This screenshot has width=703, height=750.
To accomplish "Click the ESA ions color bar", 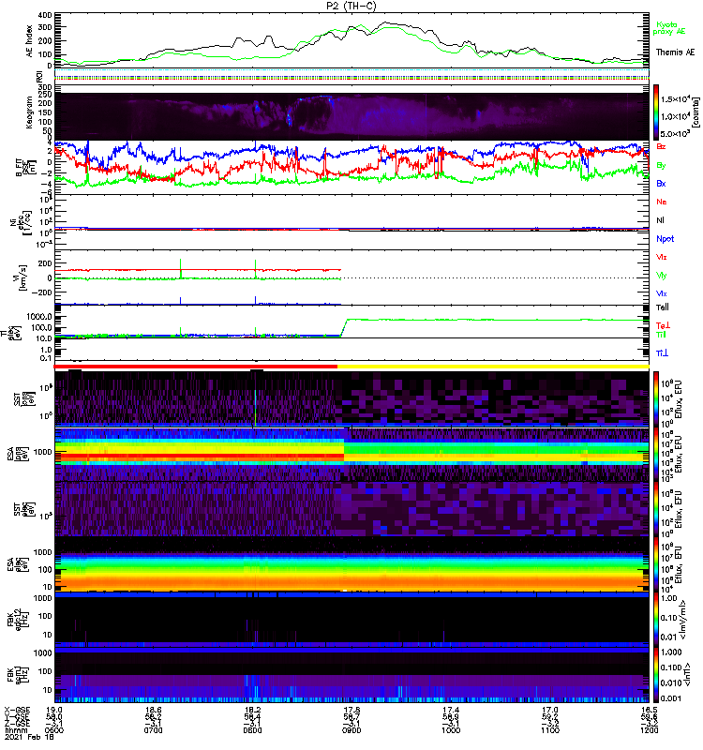I will coord(657,455).
